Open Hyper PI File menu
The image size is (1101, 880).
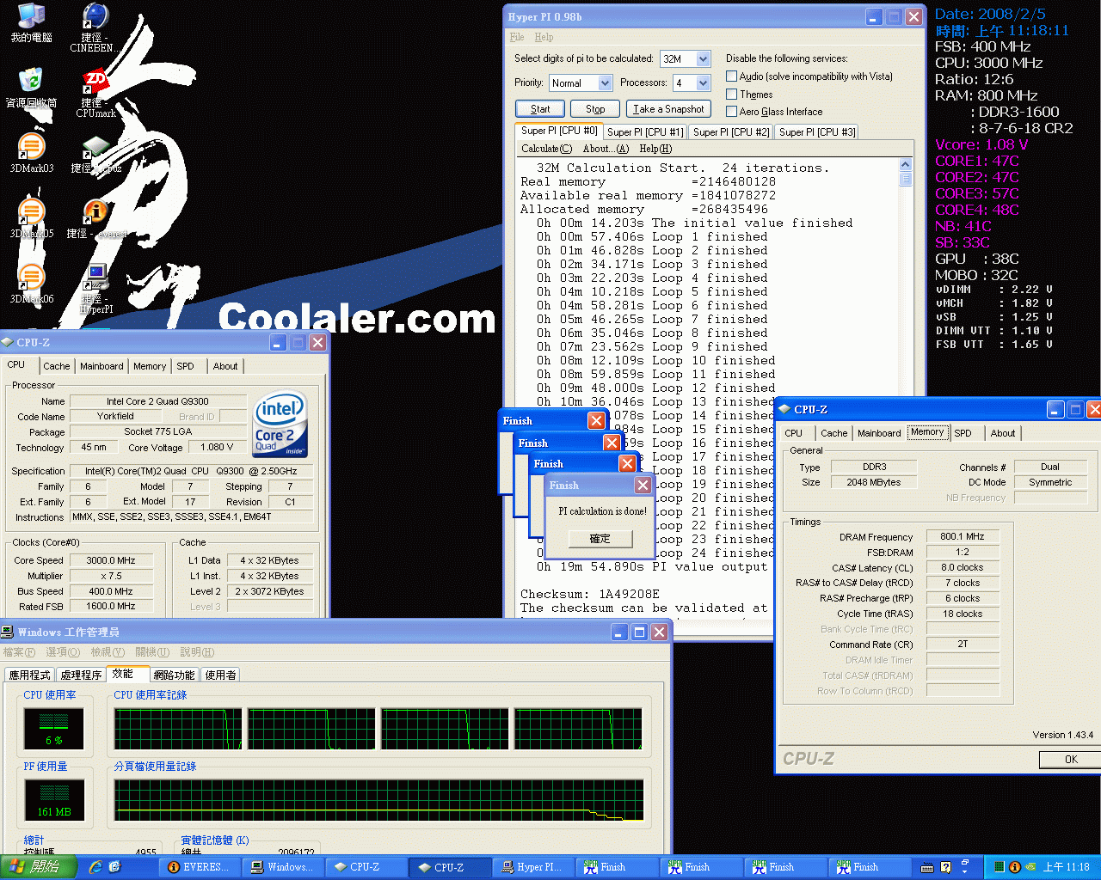click(x=517, y=37)
